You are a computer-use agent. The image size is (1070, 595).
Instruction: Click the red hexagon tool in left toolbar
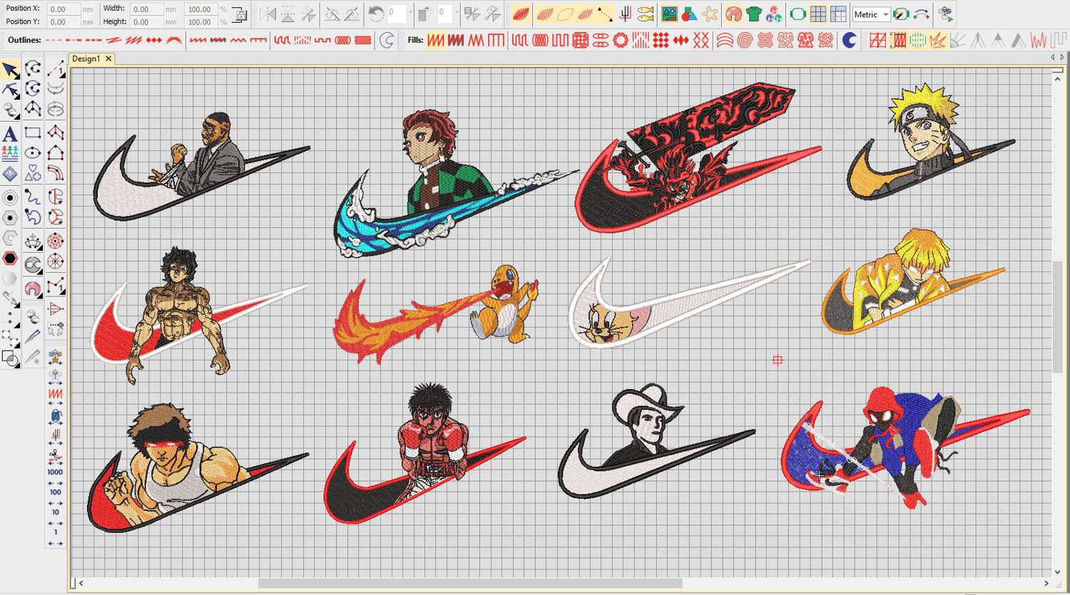coord(10,258)
